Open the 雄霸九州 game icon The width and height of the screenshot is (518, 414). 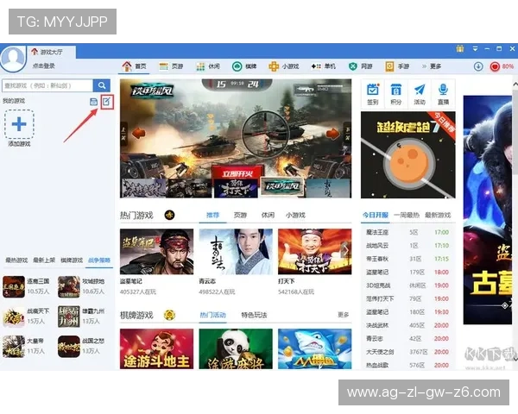69,317
